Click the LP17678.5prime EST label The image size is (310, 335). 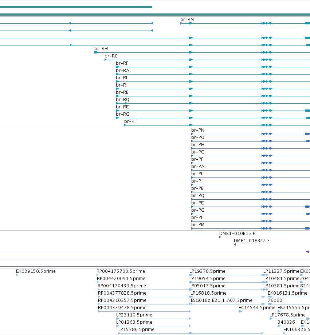click(x=287, y=315)
